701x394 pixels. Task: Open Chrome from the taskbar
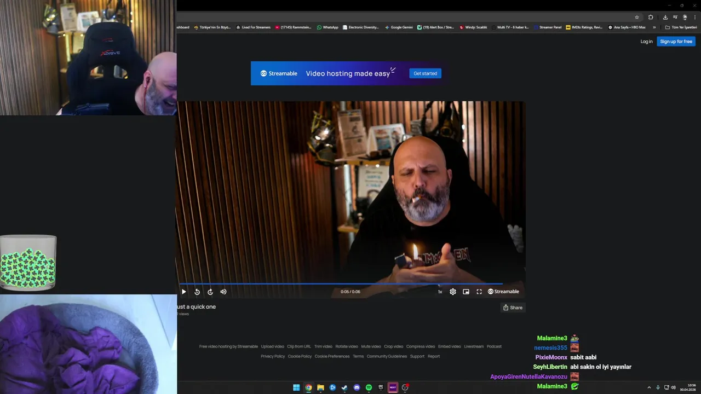click(x=308, y=387)
